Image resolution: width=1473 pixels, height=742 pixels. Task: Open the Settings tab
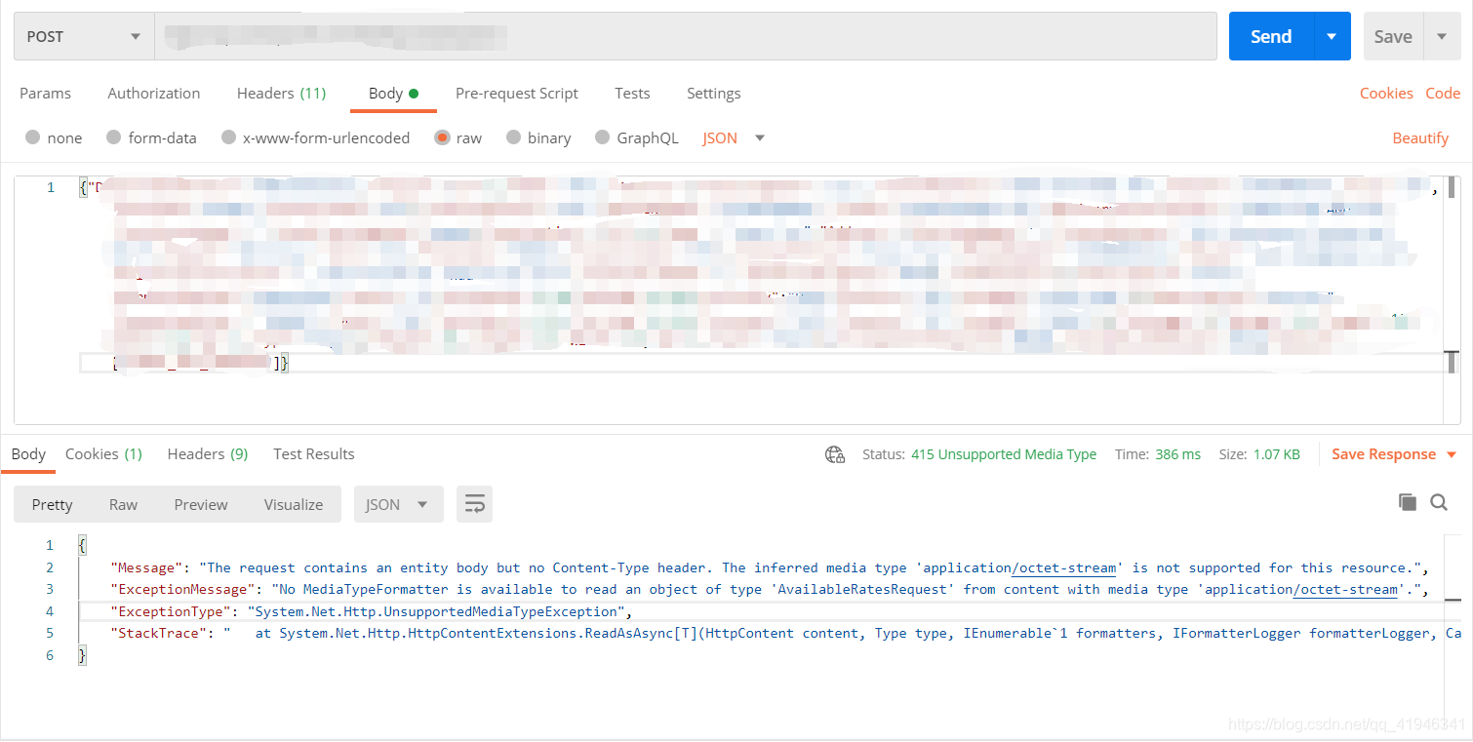pyautogui.click(x=713, y=93)
